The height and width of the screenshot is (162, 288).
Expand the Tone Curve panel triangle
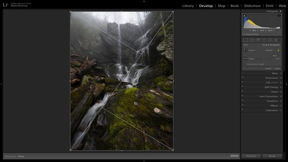[281, 78]
